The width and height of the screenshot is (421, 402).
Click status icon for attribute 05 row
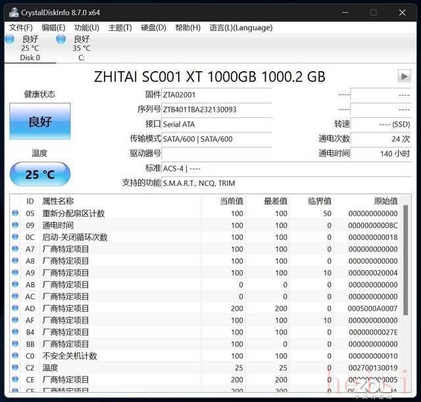(15, 214)
